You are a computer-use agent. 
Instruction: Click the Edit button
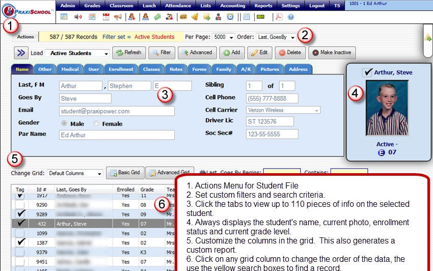coord(260,52)
